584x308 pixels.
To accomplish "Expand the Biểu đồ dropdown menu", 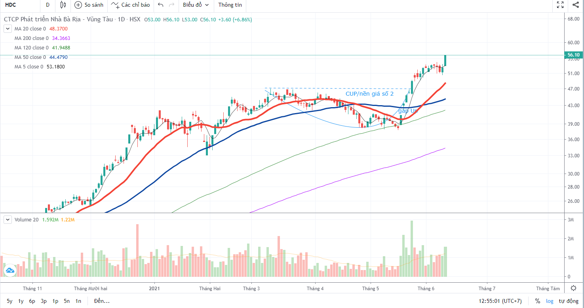I will 196,5.
